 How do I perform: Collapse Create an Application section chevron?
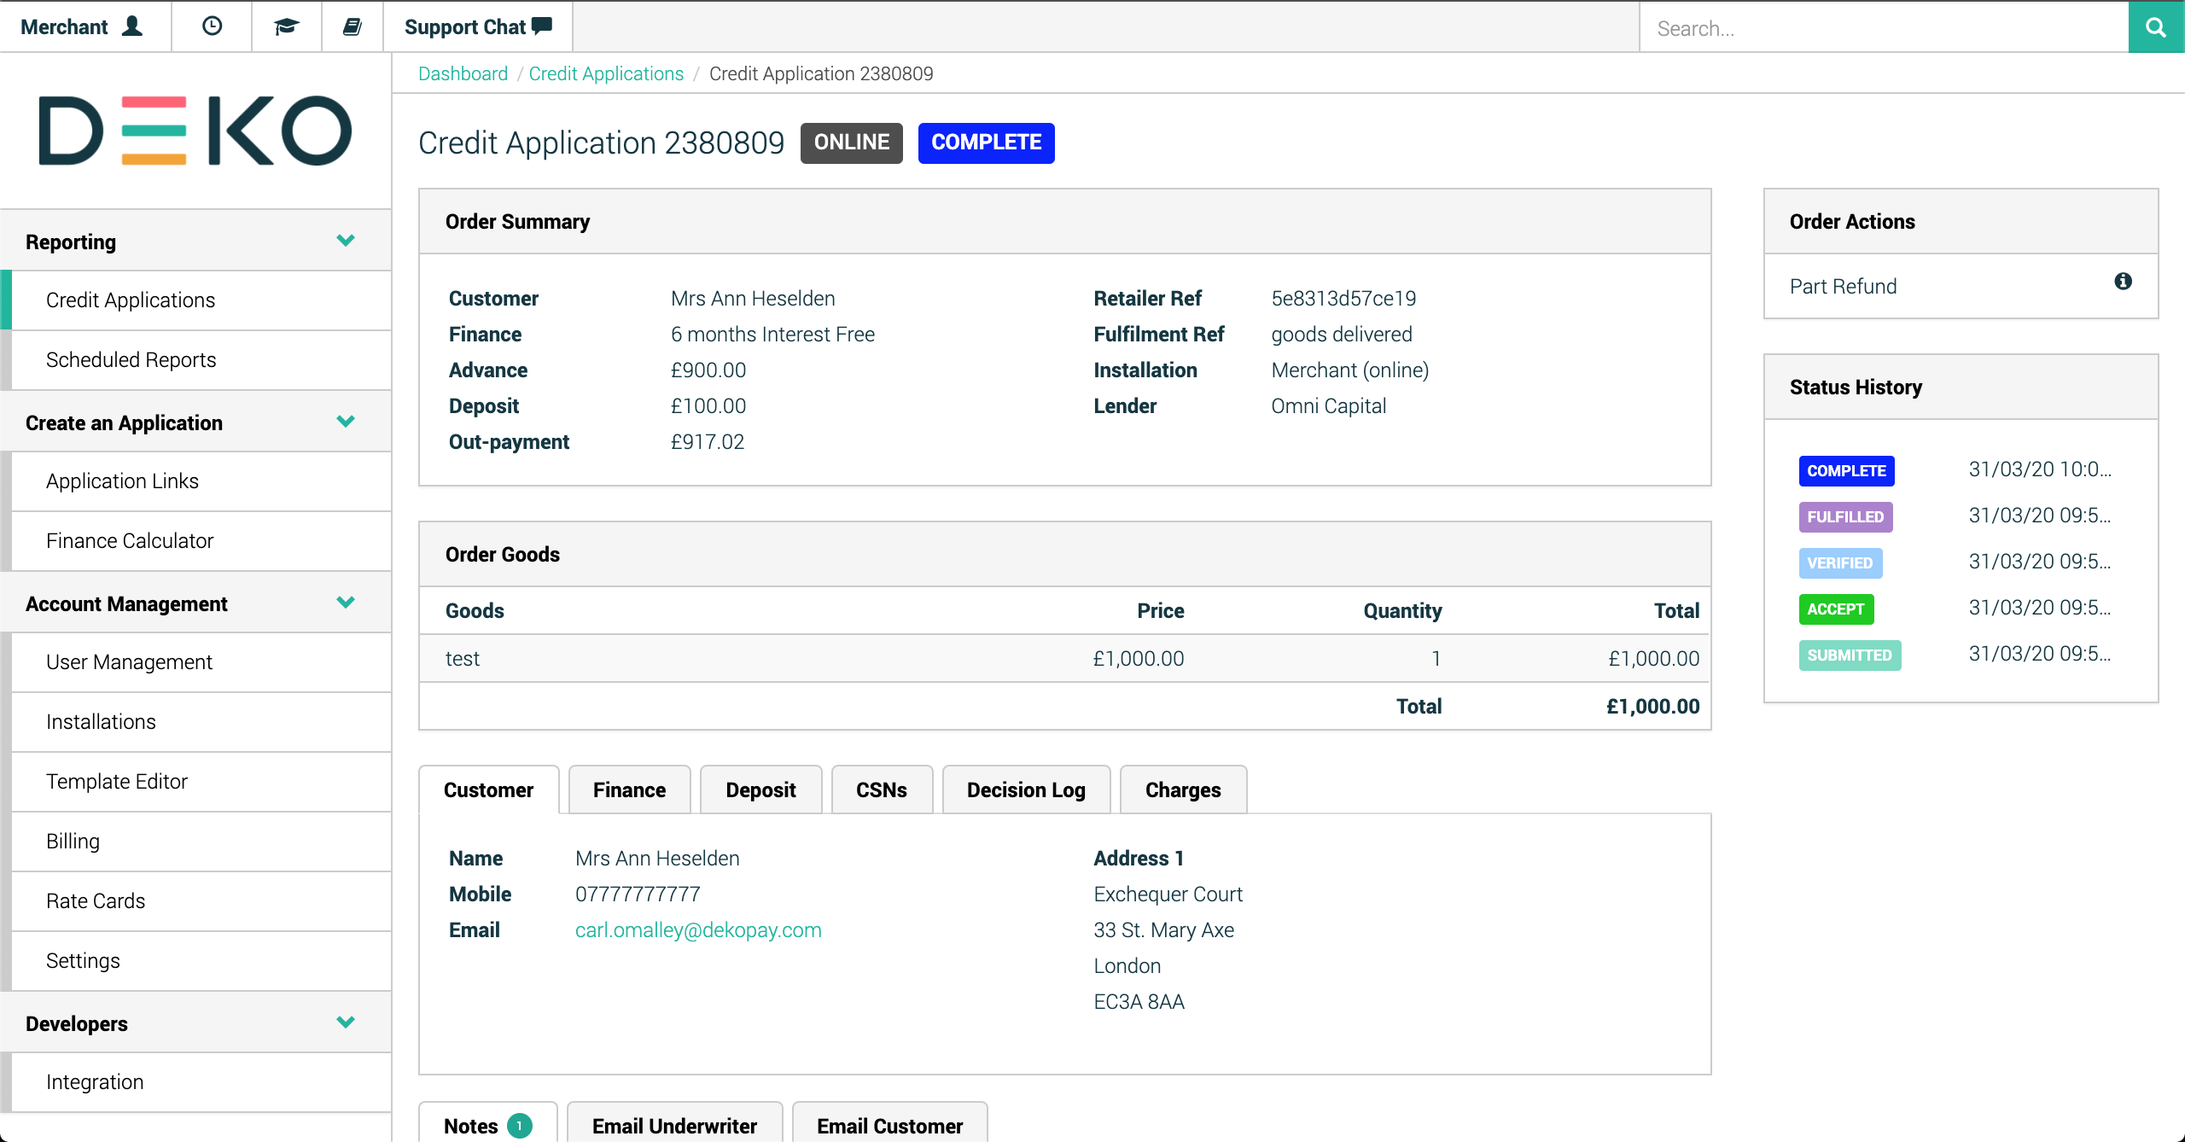pos(346,422)
